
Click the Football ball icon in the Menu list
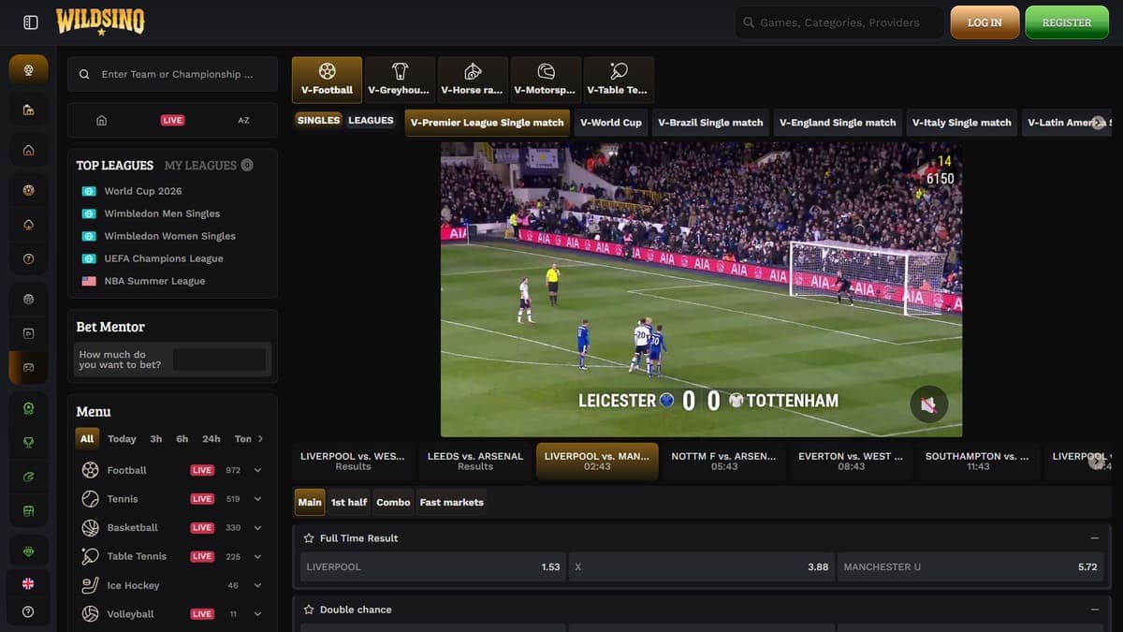[x=90, y=470]
